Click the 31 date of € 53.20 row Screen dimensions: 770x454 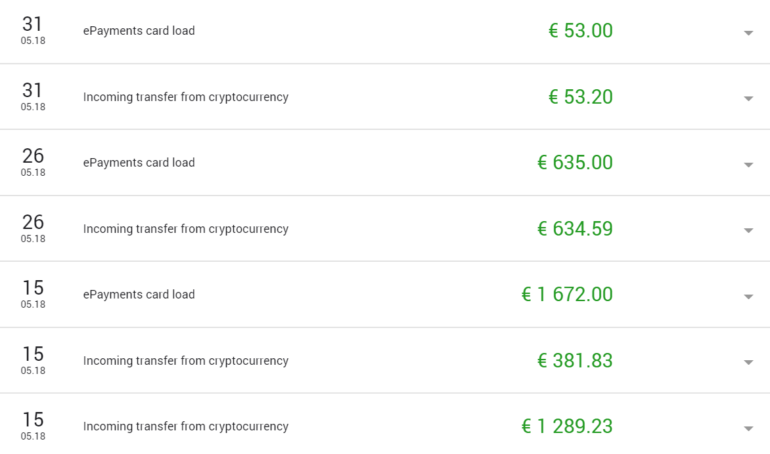click(x=33, y=91)
